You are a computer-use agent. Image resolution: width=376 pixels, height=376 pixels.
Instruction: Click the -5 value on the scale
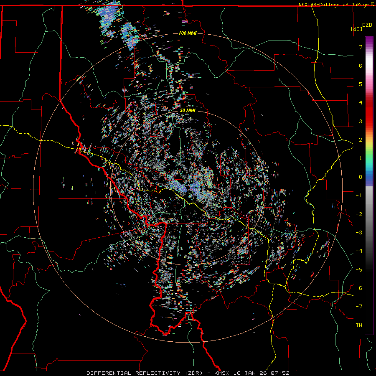(359, 270)
